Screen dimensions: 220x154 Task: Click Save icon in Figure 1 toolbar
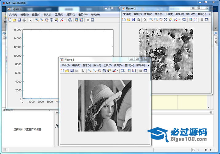coord(19,20)
